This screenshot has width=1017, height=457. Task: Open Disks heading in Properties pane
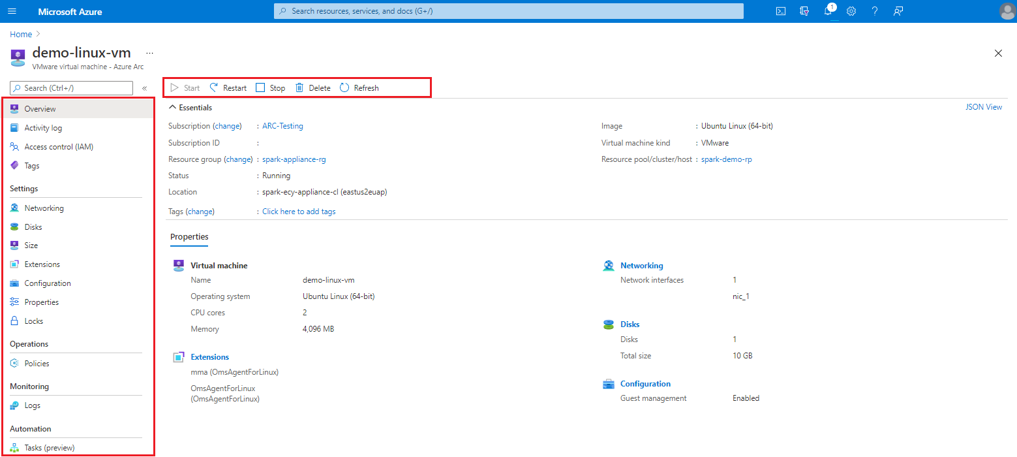pos(630,324)
